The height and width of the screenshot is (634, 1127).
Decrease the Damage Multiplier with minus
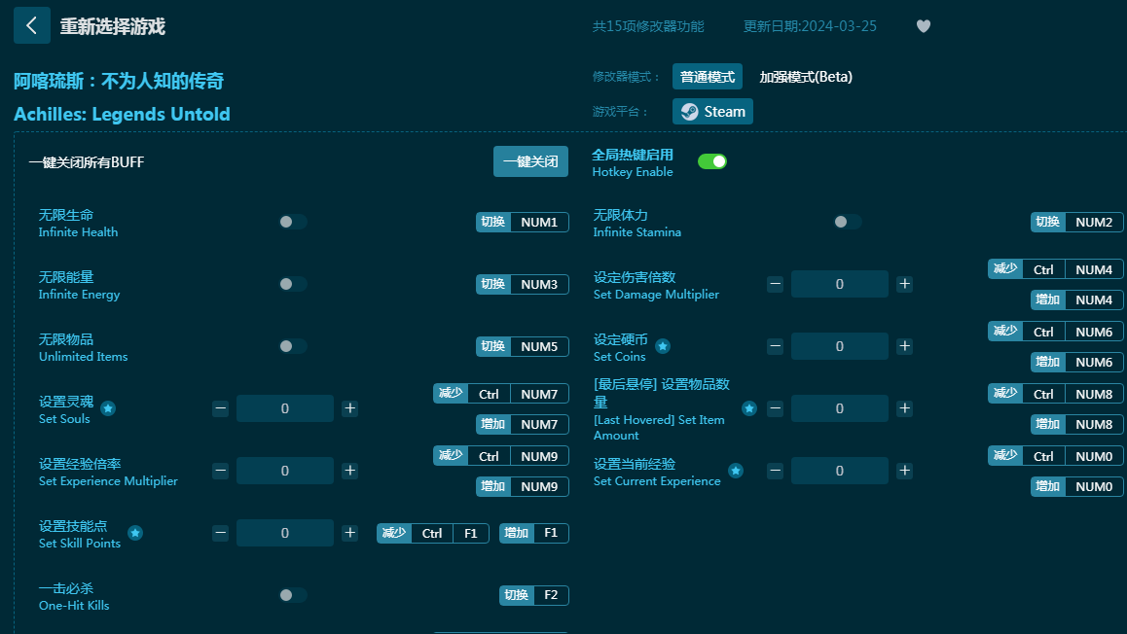pos(775,284)
